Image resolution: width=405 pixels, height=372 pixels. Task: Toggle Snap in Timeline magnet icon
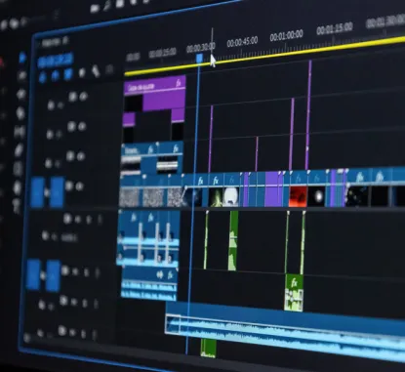point(56,75)
